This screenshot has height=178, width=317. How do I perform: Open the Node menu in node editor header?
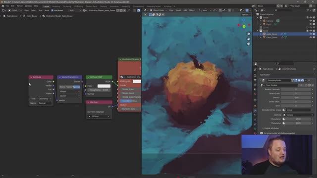(x=47, y=10)
